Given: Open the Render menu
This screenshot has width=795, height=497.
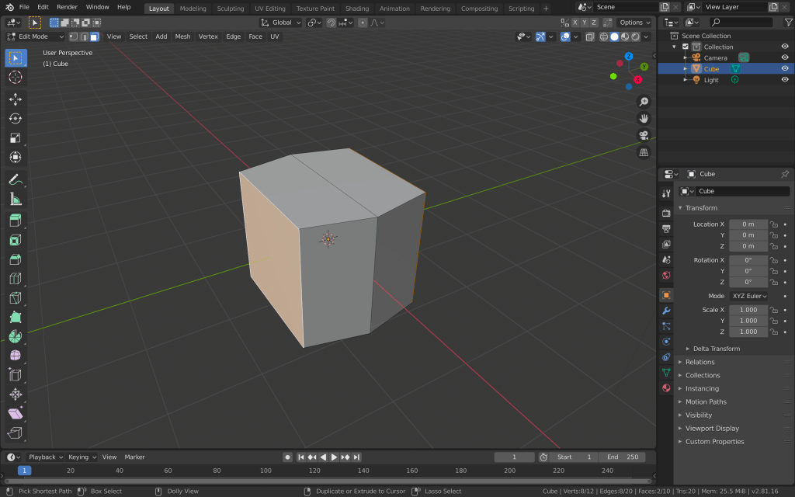Looking at the screenshot, I should coord(67,7).
